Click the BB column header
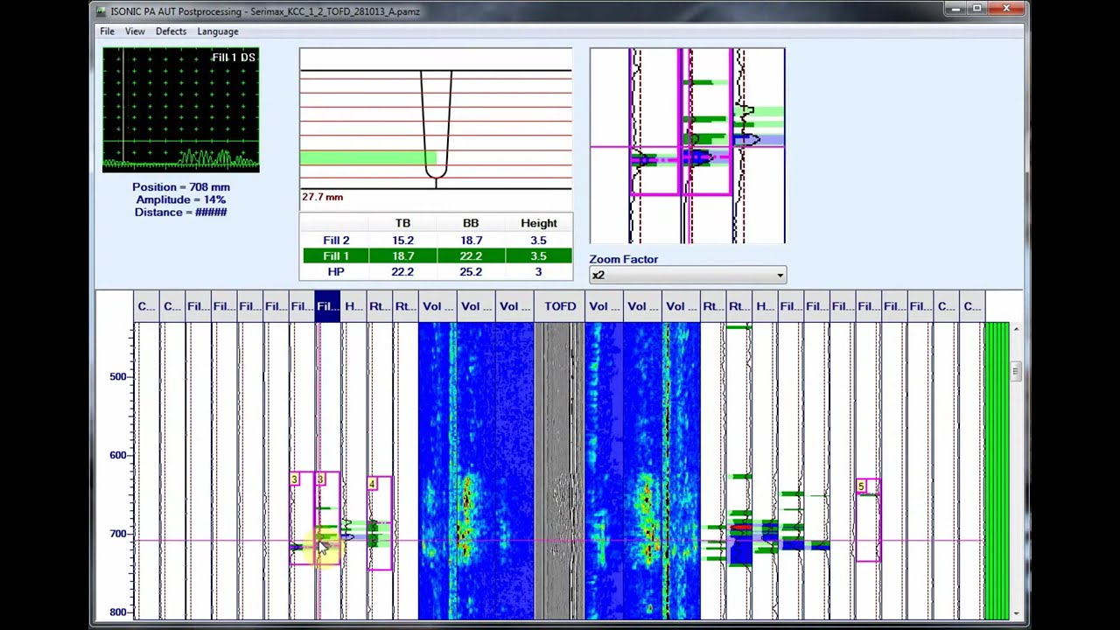The image size is (1120, 630). (471, 223)
